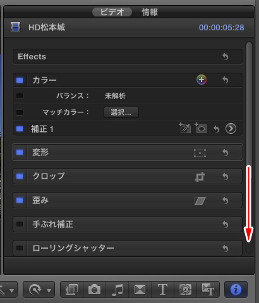Click the clip name HD松本城
This screenshot has width=259, height=303.
[47, 28]
